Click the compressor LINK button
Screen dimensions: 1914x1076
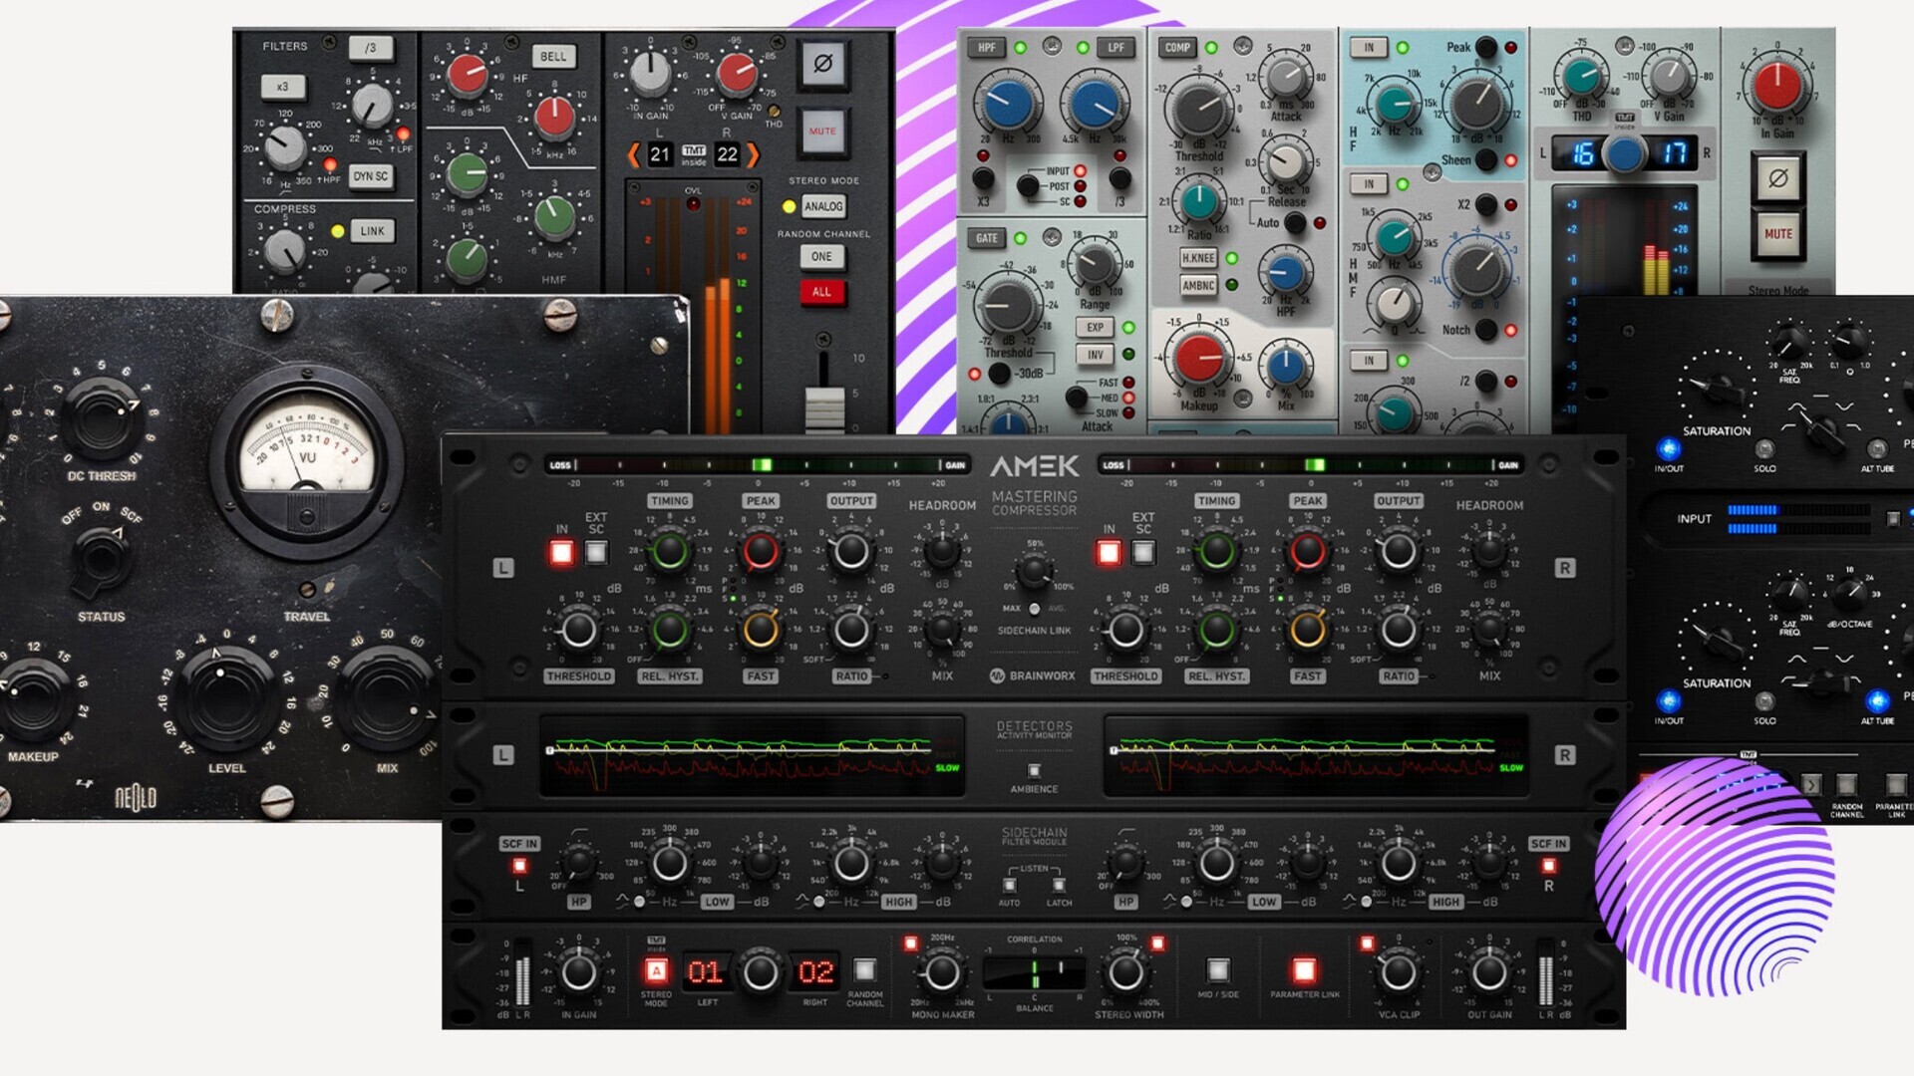pyautogui.click(x=372, y=231)
